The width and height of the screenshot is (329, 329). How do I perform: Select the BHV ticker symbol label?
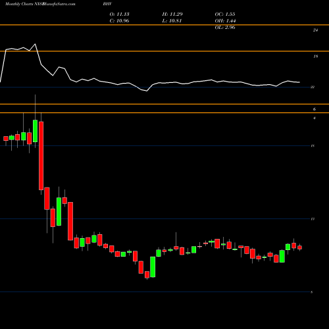[x=107, y=4]
